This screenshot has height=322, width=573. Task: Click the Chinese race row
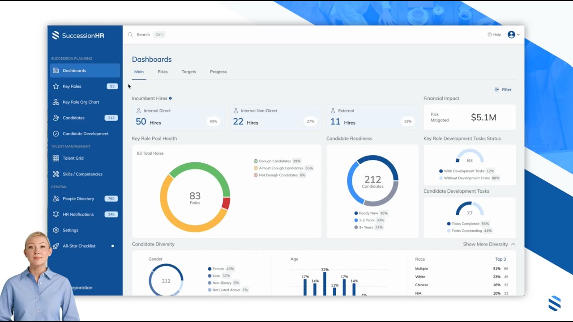[462, 285]
